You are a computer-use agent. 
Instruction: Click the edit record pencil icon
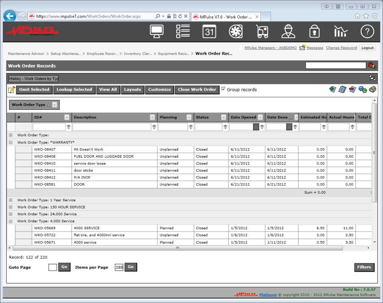tap(12, 90)
